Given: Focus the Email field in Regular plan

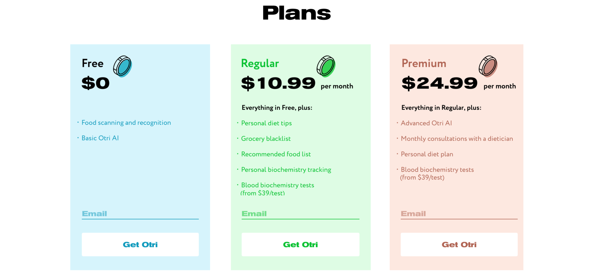Looking at the screenshot, I should [x=300, y=214].
